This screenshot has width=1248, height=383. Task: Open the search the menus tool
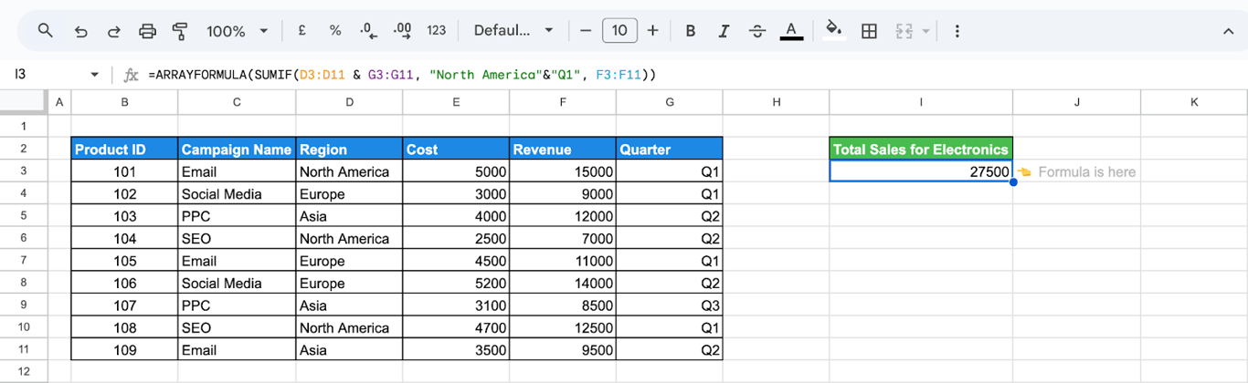click(x=46, y=31)
